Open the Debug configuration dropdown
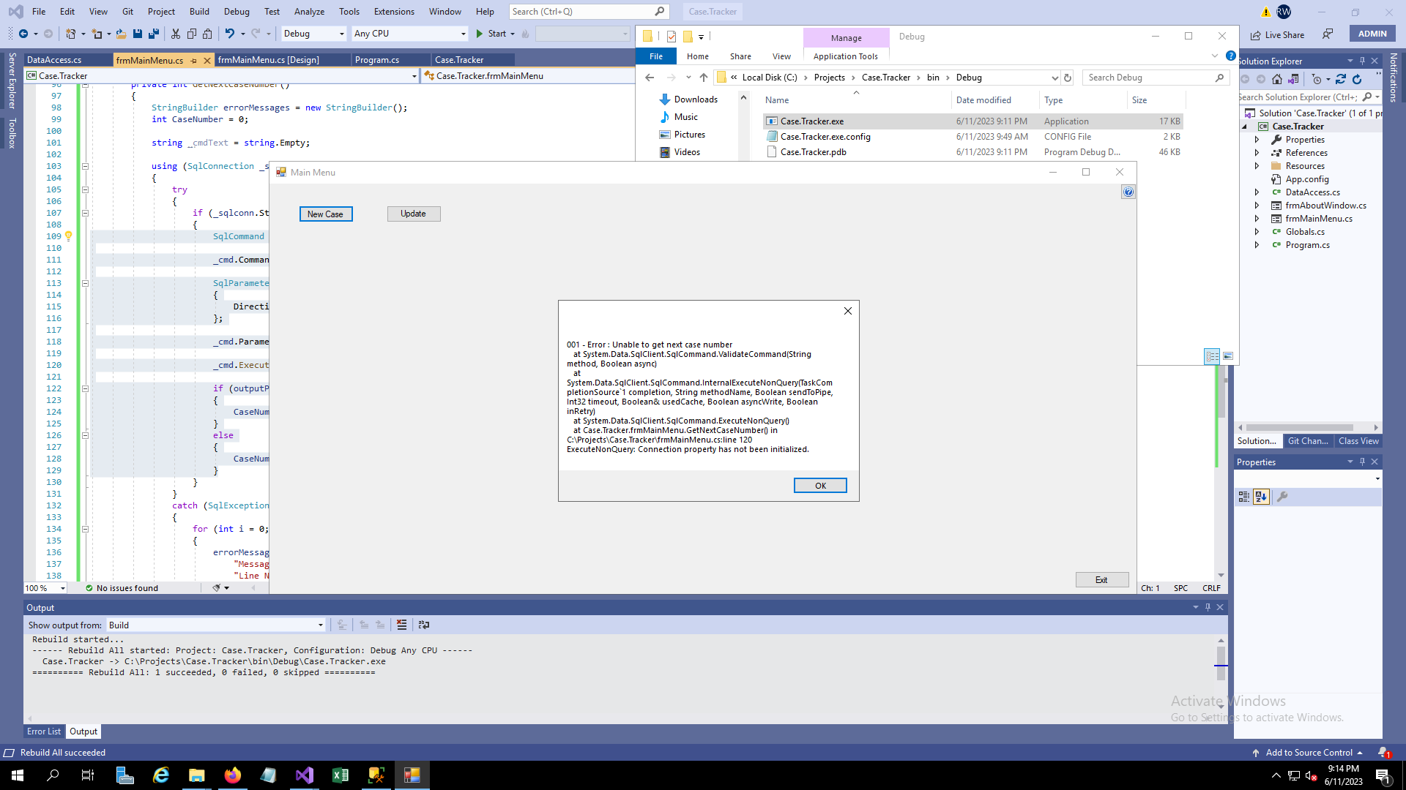 (x=342, y=34)
